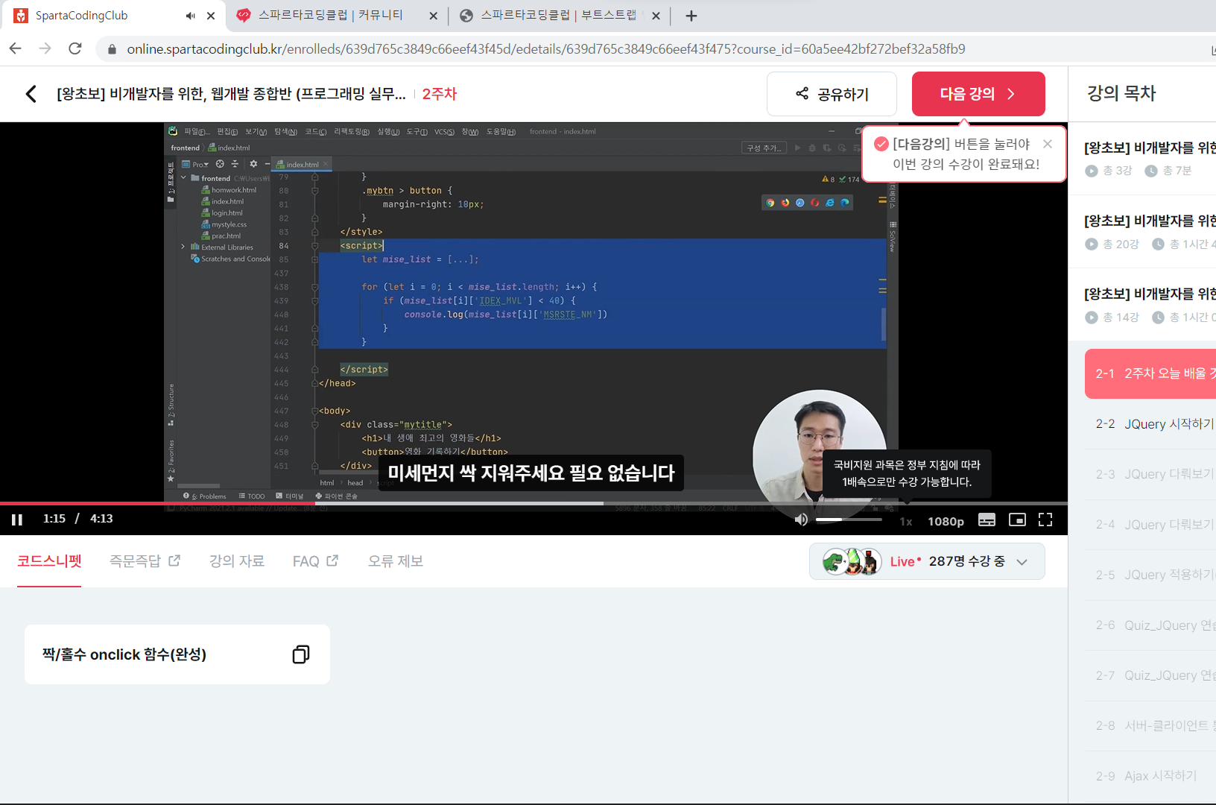Close the 커뮤니티 browser tab
This screenshot has width=1216, height=805.
point(434,16)
